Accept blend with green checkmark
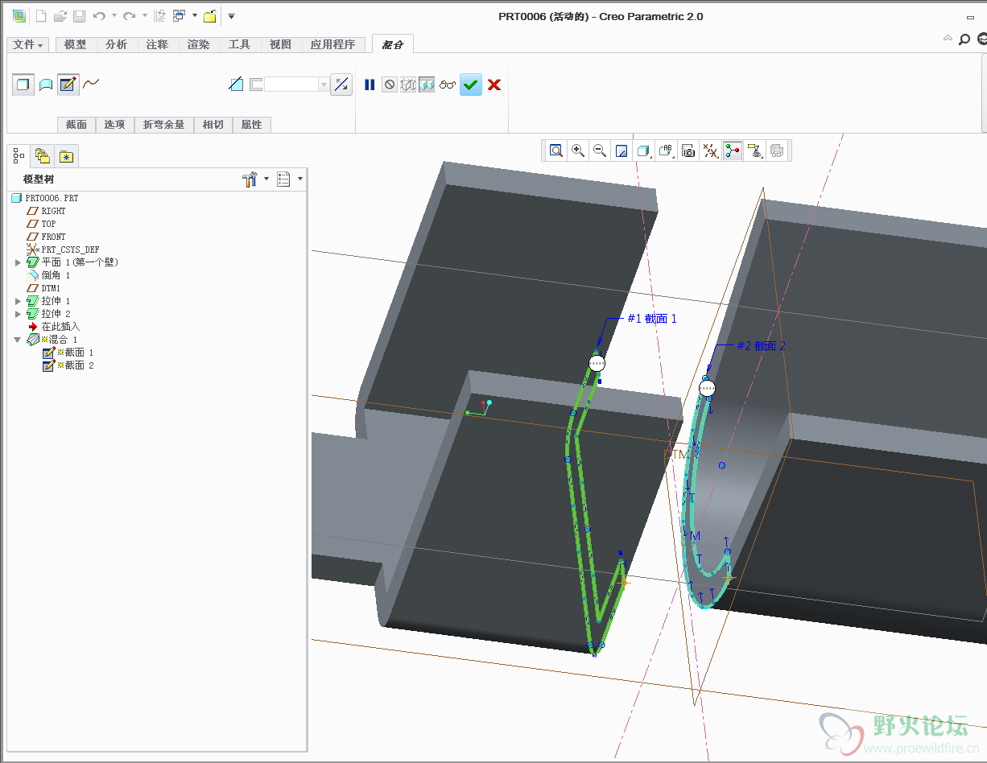 (x=471, y=85)
